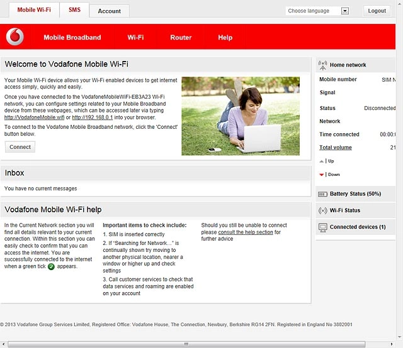This screenshot has width=403, height=348.
Task: Click the horizontal scrollbar left arrow
Action: (x=3, y=344)
